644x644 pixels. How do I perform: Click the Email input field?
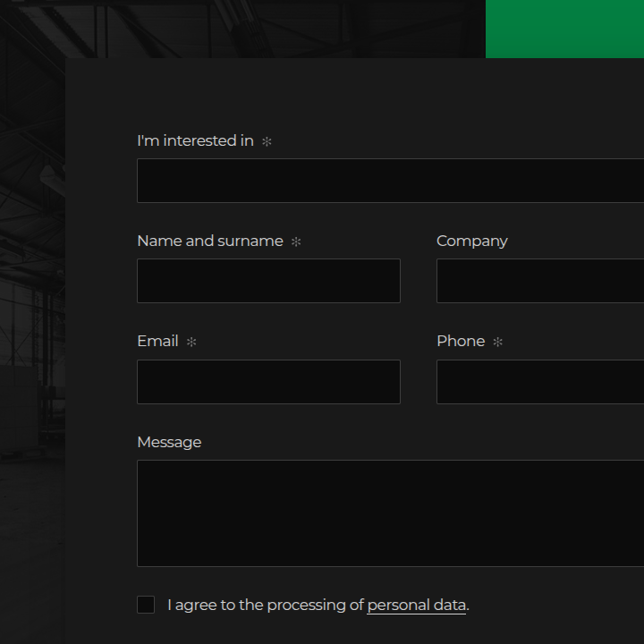[x=268, y=382]
